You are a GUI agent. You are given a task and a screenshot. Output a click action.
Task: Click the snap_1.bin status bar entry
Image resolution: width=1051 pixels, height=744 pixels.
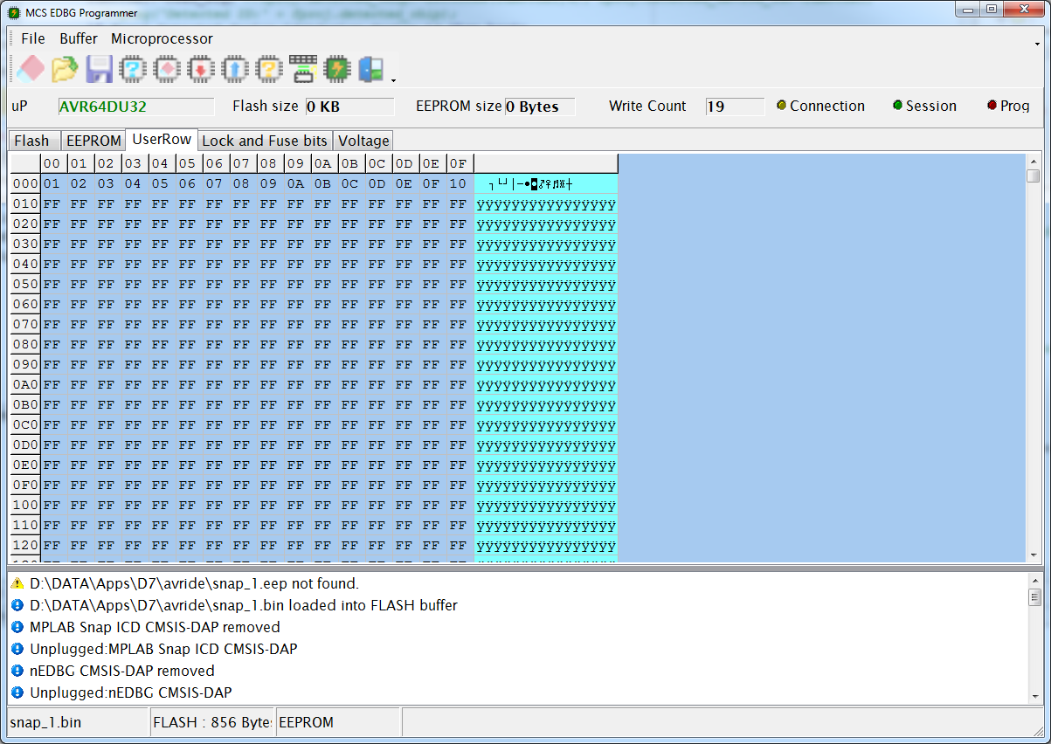click(79, 722)
